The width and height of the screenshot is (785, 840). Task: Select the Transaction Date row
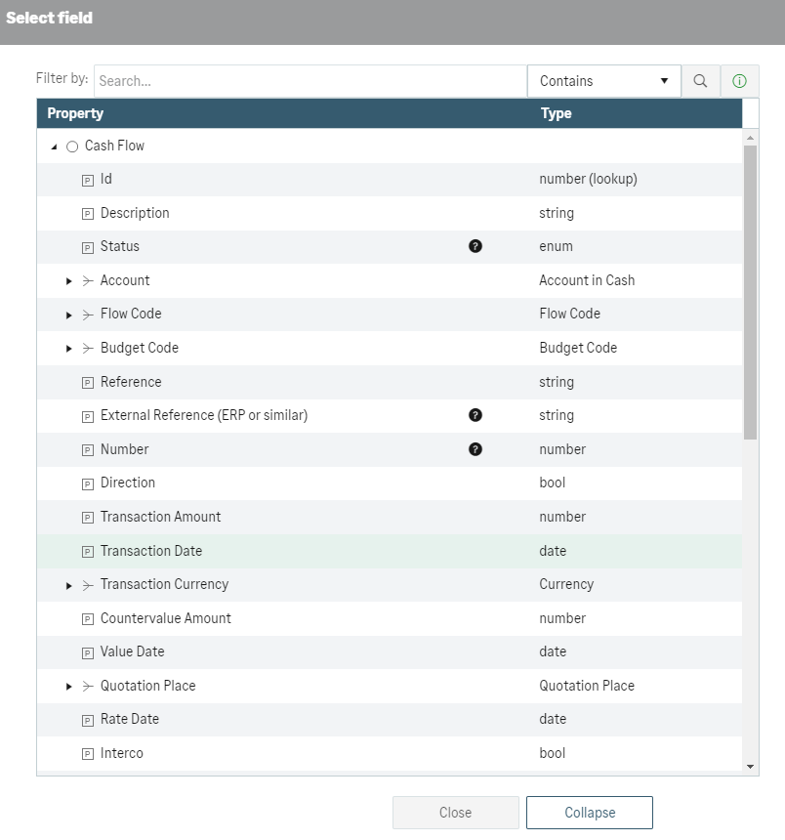(x=390, y=551)
